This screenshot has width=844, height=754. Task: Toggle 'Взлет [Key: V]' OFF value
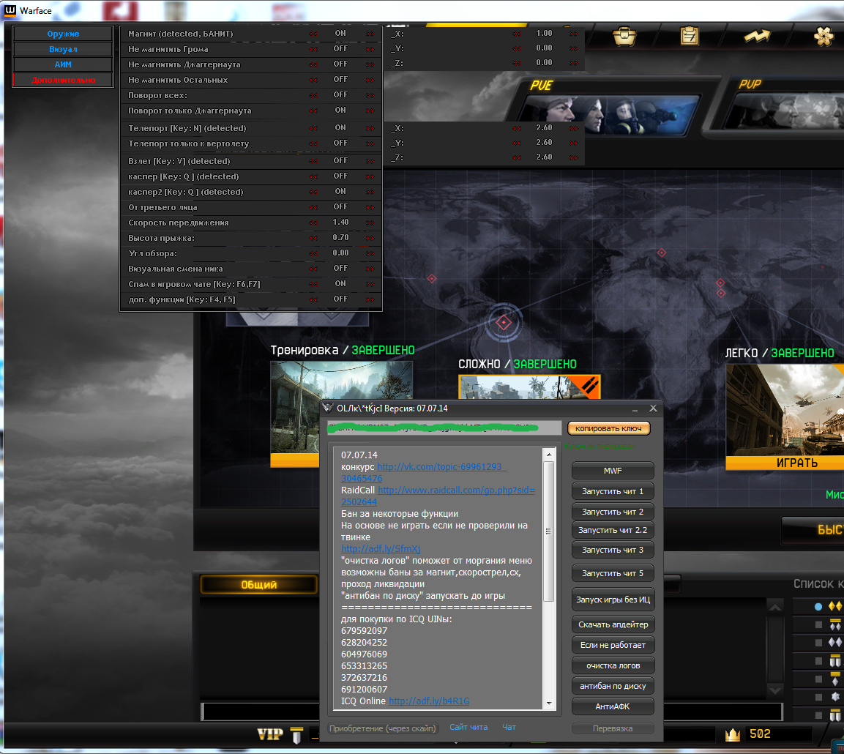340,160
